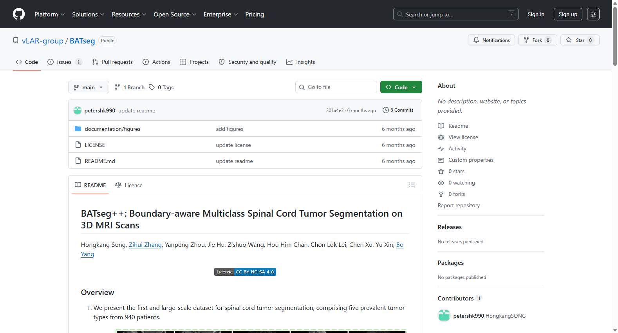Click the petershk990 avatar in commit row

point(78,110)
